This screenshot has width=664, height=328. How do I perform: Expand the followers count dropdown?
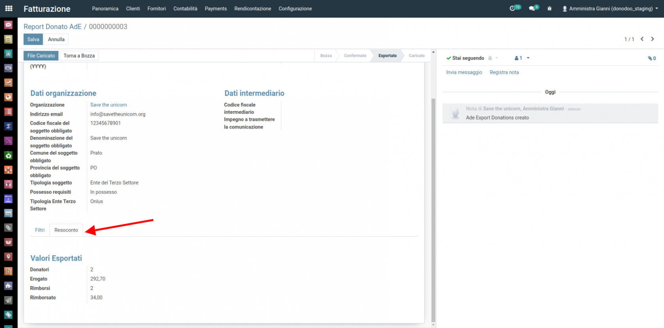tap(522, 58)
